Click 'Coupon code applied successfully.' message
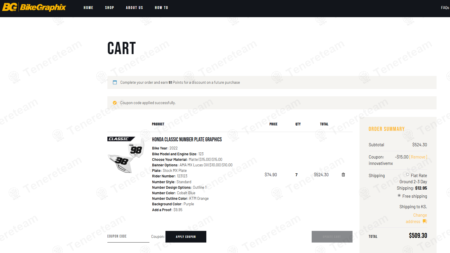This screenshot has width=450, height=253. (148, 103)
